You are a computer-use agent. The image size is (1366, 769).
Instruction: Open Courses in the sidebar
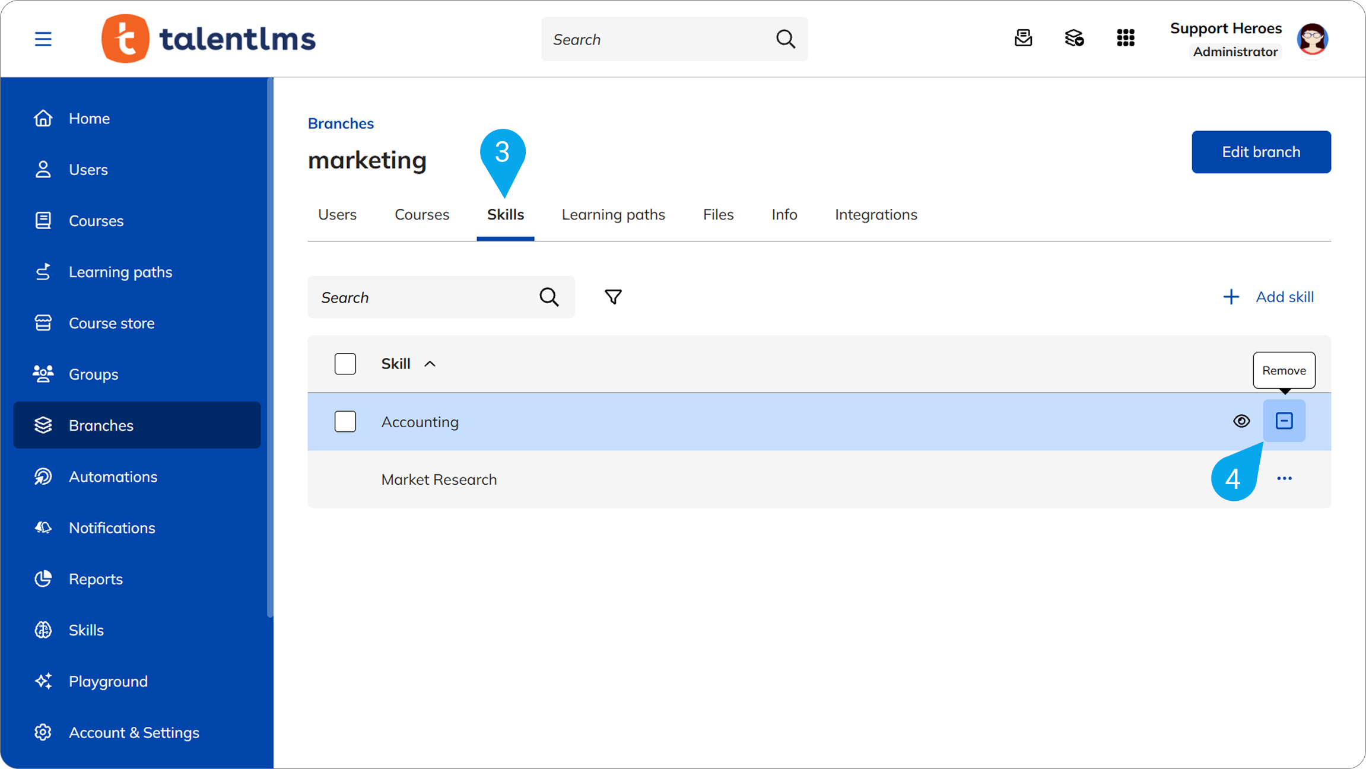tap(137, 221)
